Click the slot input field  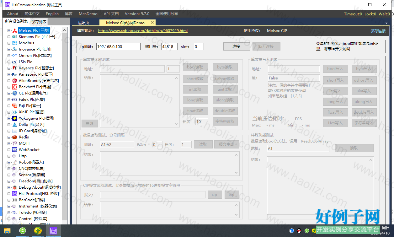(x=199, y=47)
